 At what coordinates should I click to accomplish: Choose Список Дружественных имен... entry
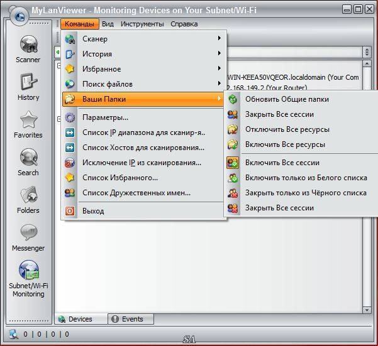click(143, 193)
